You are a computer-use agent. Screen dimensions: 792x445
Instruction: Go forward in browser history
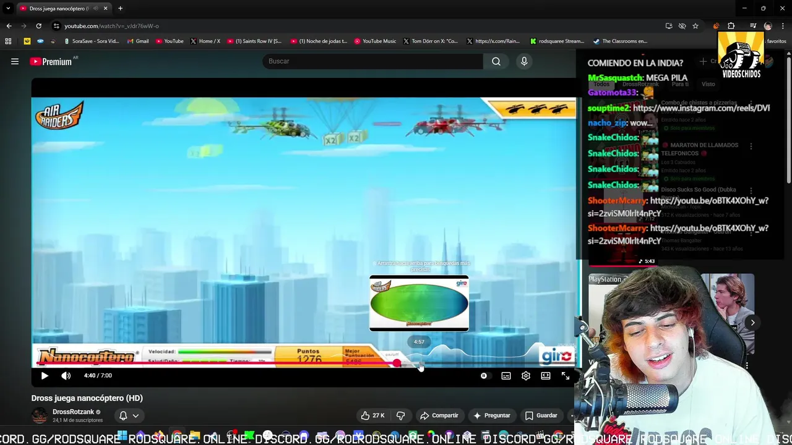[24, 26]
